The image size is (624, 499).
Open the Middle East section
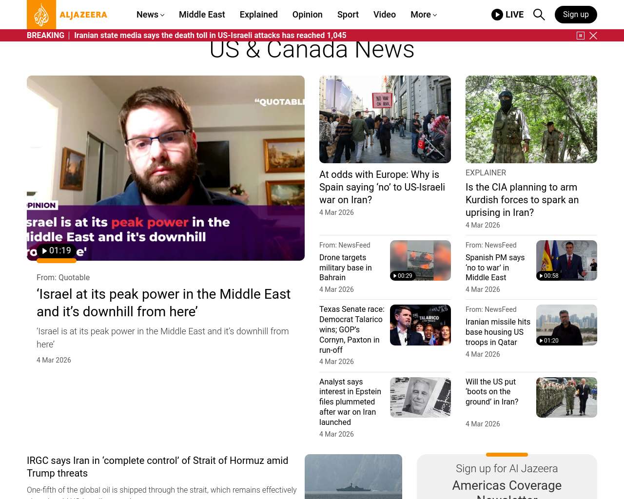(x=202, y=15)
